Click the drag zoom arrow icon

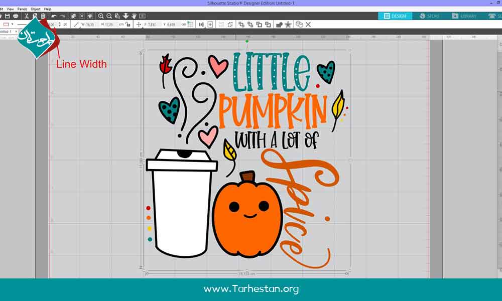tap(126, 16)
